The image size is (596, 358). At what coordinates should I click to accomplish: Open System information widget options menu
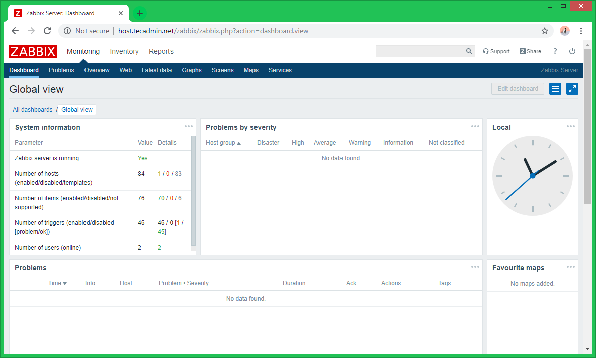tap(189, 126)
